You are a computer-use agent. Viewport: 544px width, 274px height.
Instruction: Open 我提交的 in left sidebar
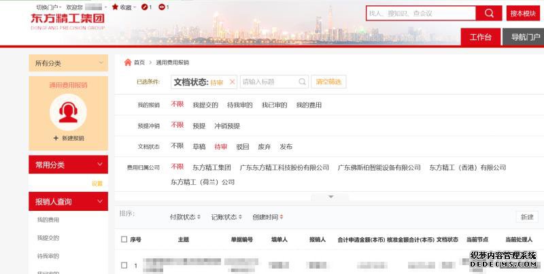(x=48, y=238)
